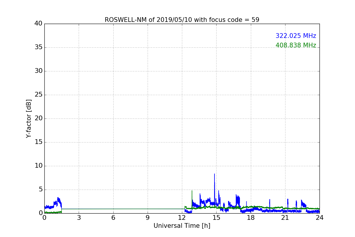This screenshot has width=355, height=237.
Task: Click x-axis tick value 12
Action: click(182, 218)
